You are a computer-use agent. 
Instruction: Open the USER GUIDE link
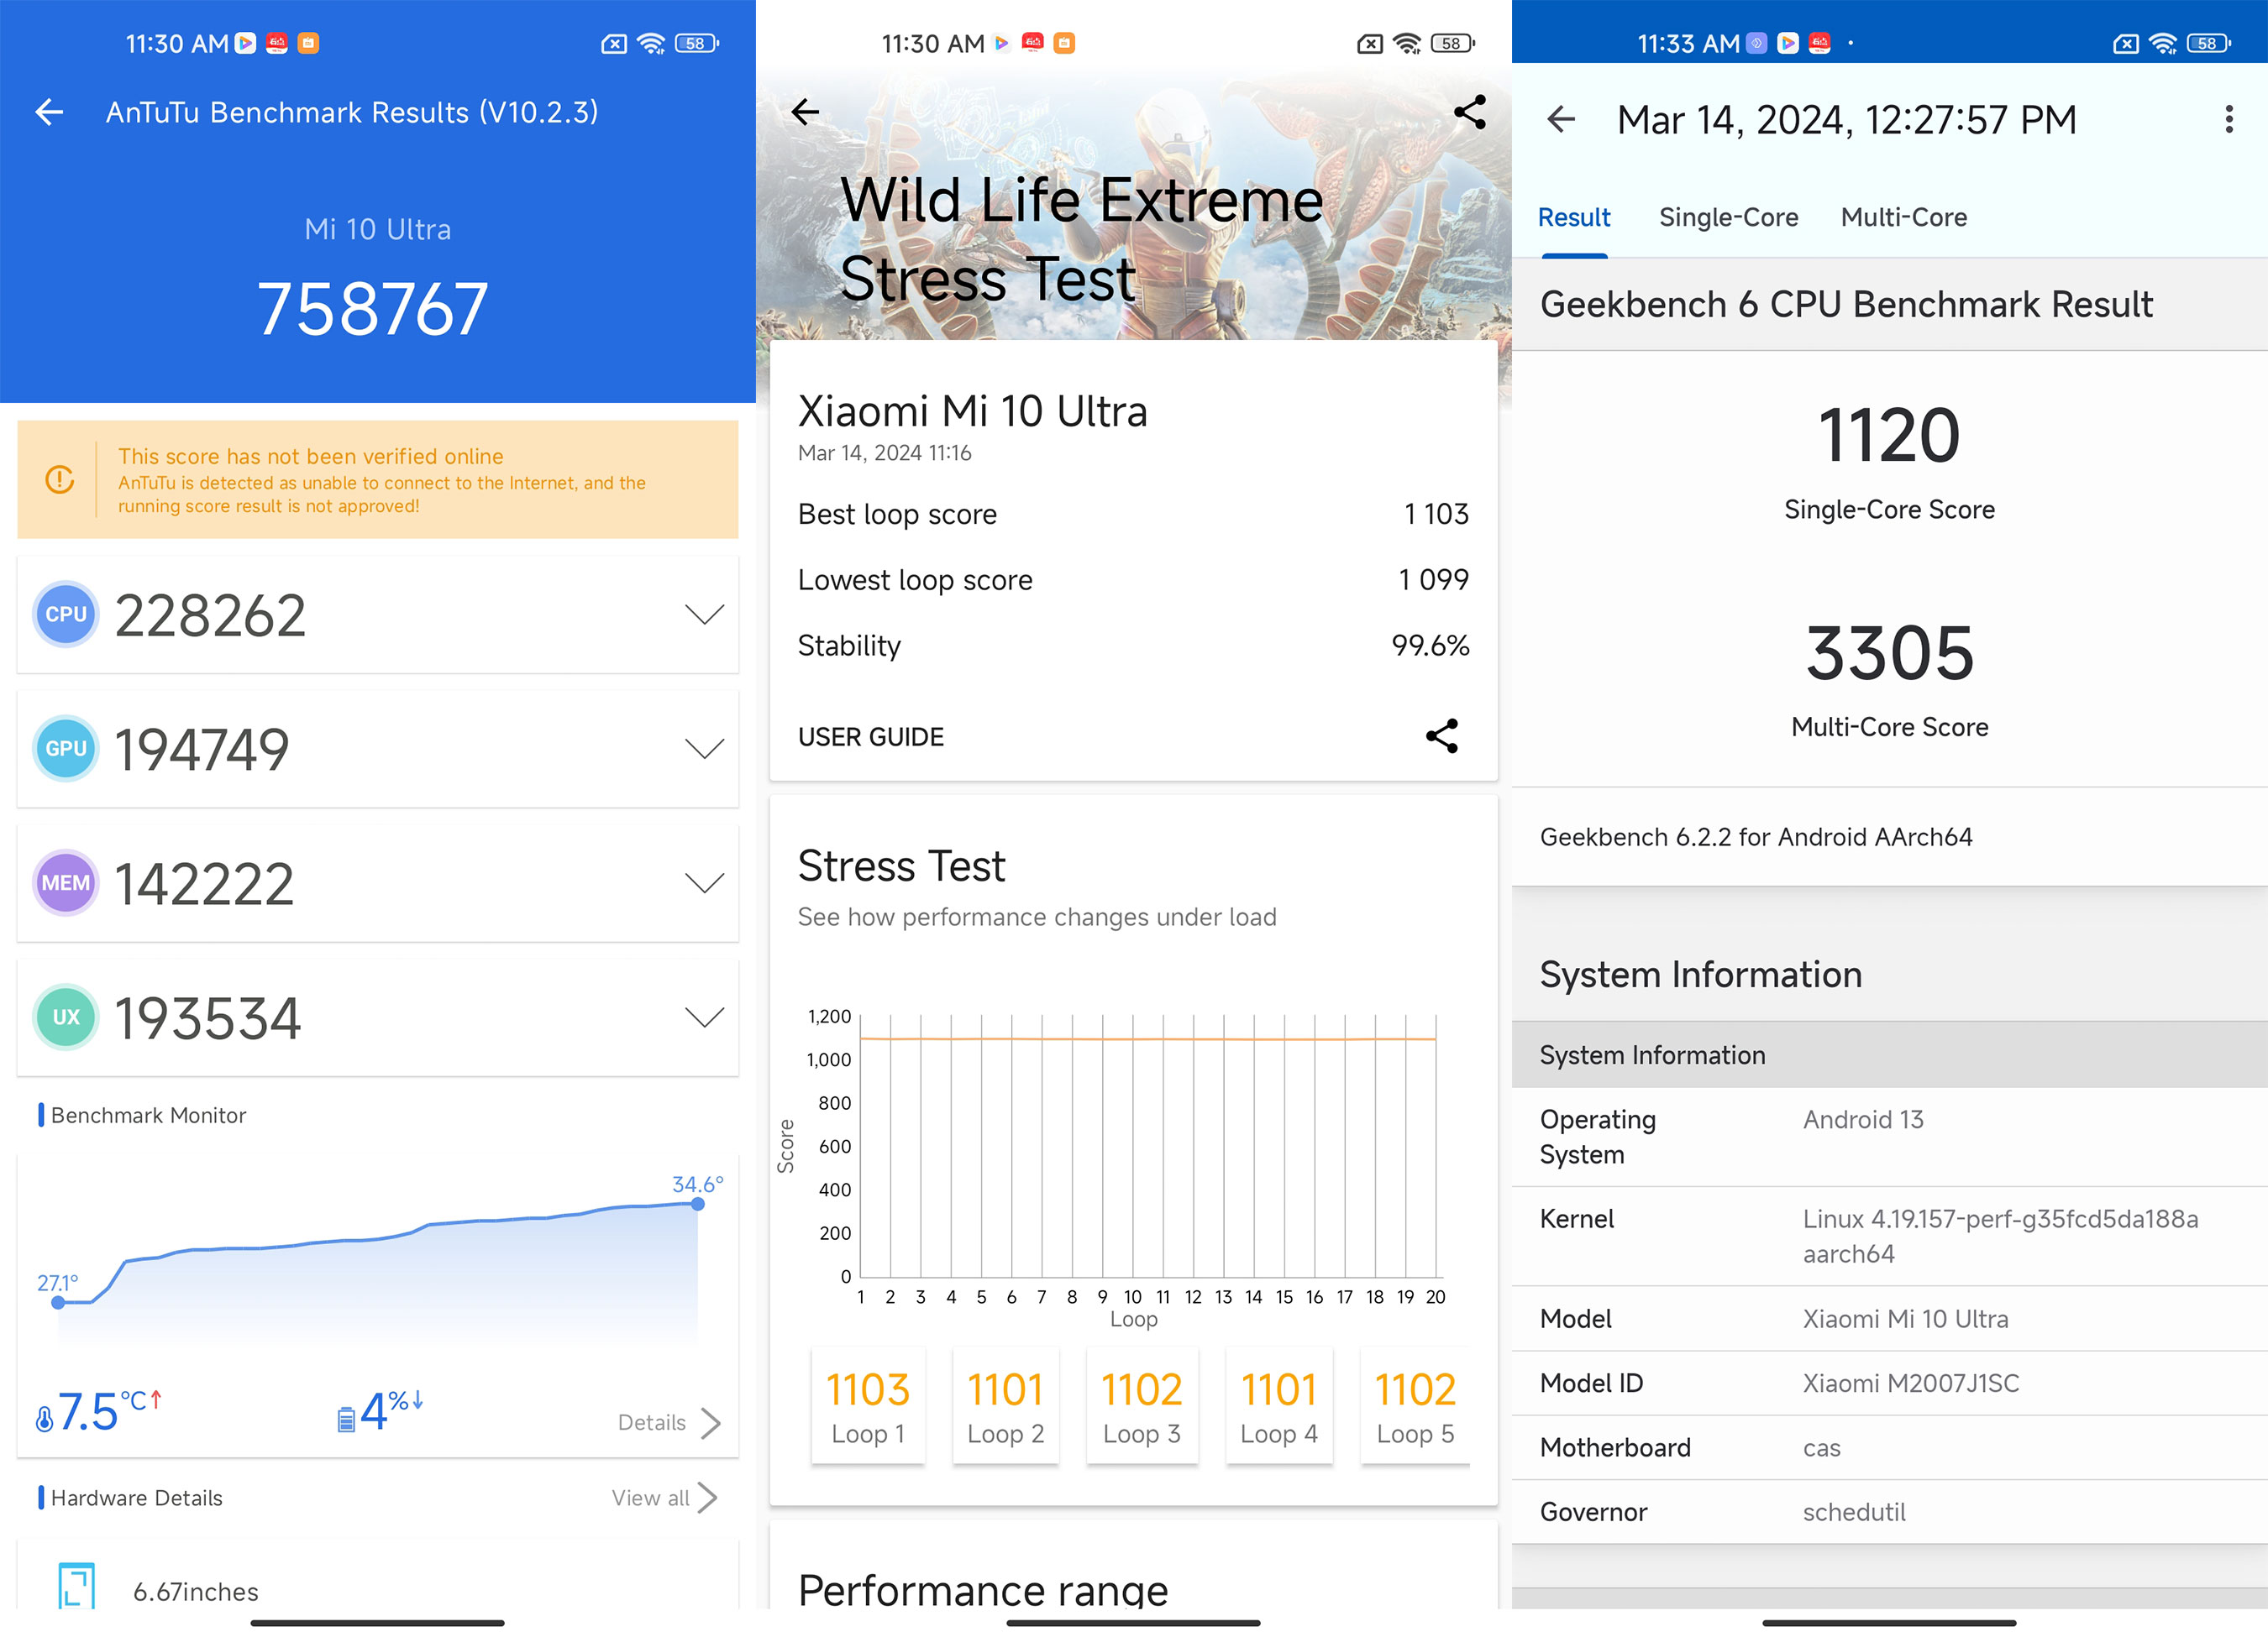point(870,738)
